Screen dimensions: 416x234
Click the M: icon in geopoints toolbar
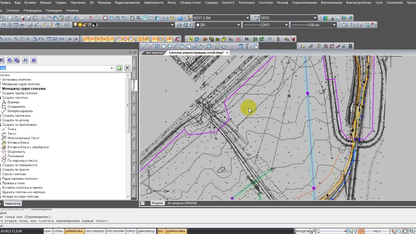click(247, 39)
